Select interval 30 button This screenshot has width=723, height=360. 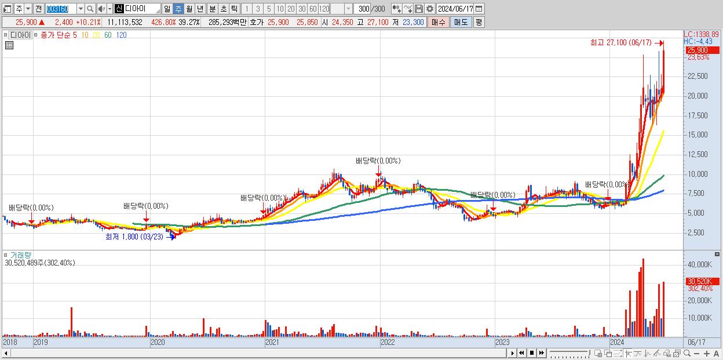[x=302, y=9]
